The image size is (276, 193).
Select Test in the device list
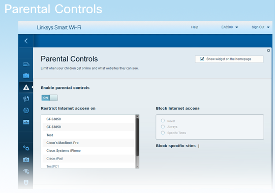point(88,135)
